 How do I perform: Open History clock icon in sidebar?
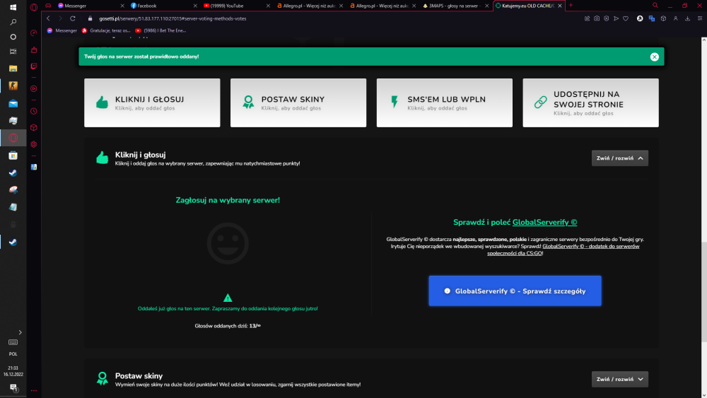[34, 111]
